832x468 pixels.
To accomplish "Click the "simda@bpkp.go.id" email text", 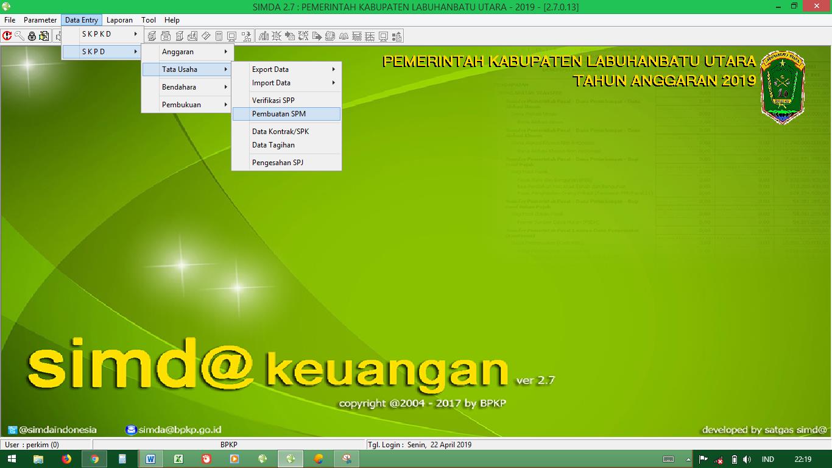I will [x=180, y=430].
